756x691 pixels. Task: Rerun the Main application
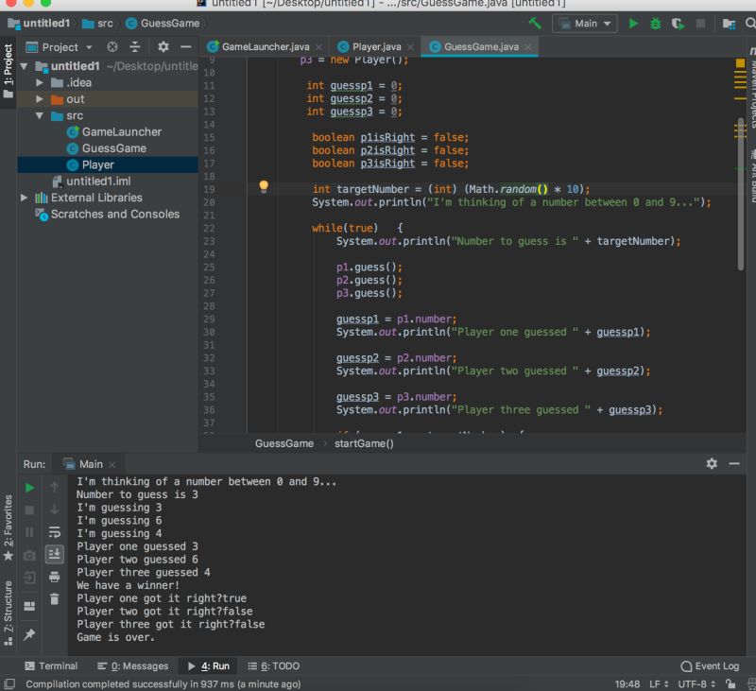(x=29, y=488)
